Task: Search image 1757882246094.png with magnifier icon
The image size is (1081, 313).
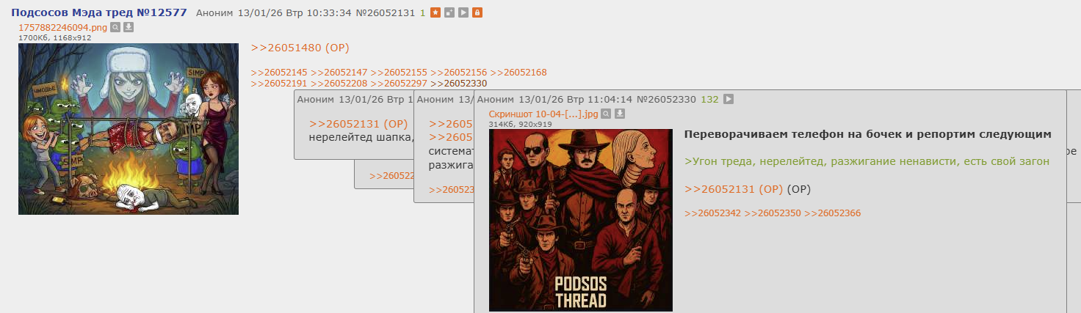Action: [x=115, y=27]
